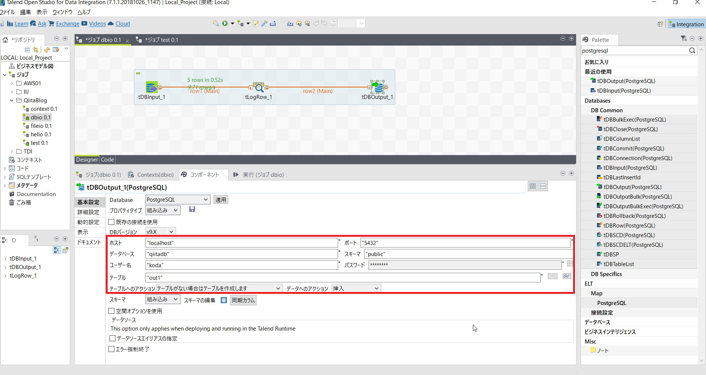Open the プロパティタイプ dropdown
Image resolution: width=706 pixels, height=375 pixels.
pos(163,210)
